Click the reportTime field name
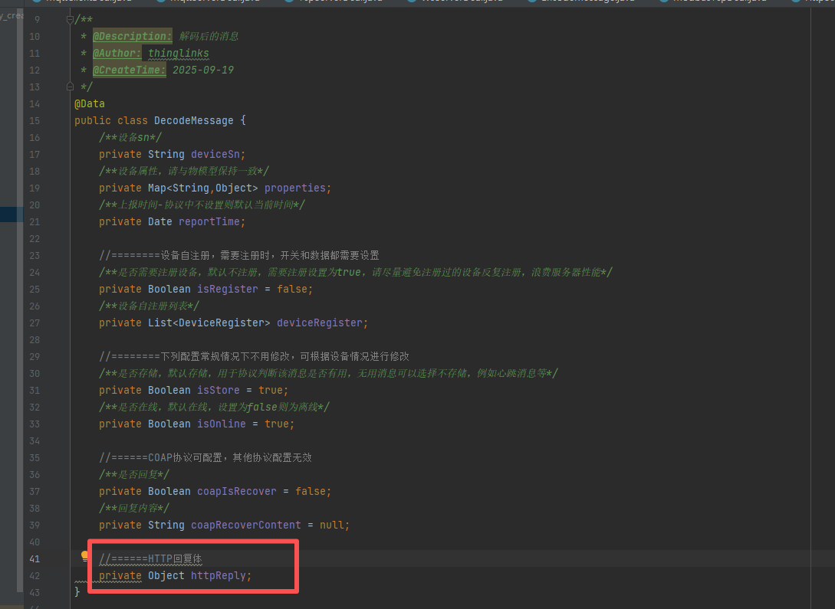The width and height of the screenshot is (835, 609). [210, 221]
